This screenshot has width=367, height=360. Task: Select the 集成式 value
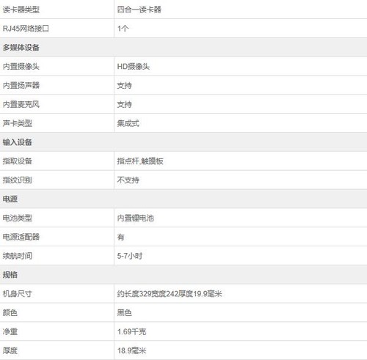tap(128, 123)
